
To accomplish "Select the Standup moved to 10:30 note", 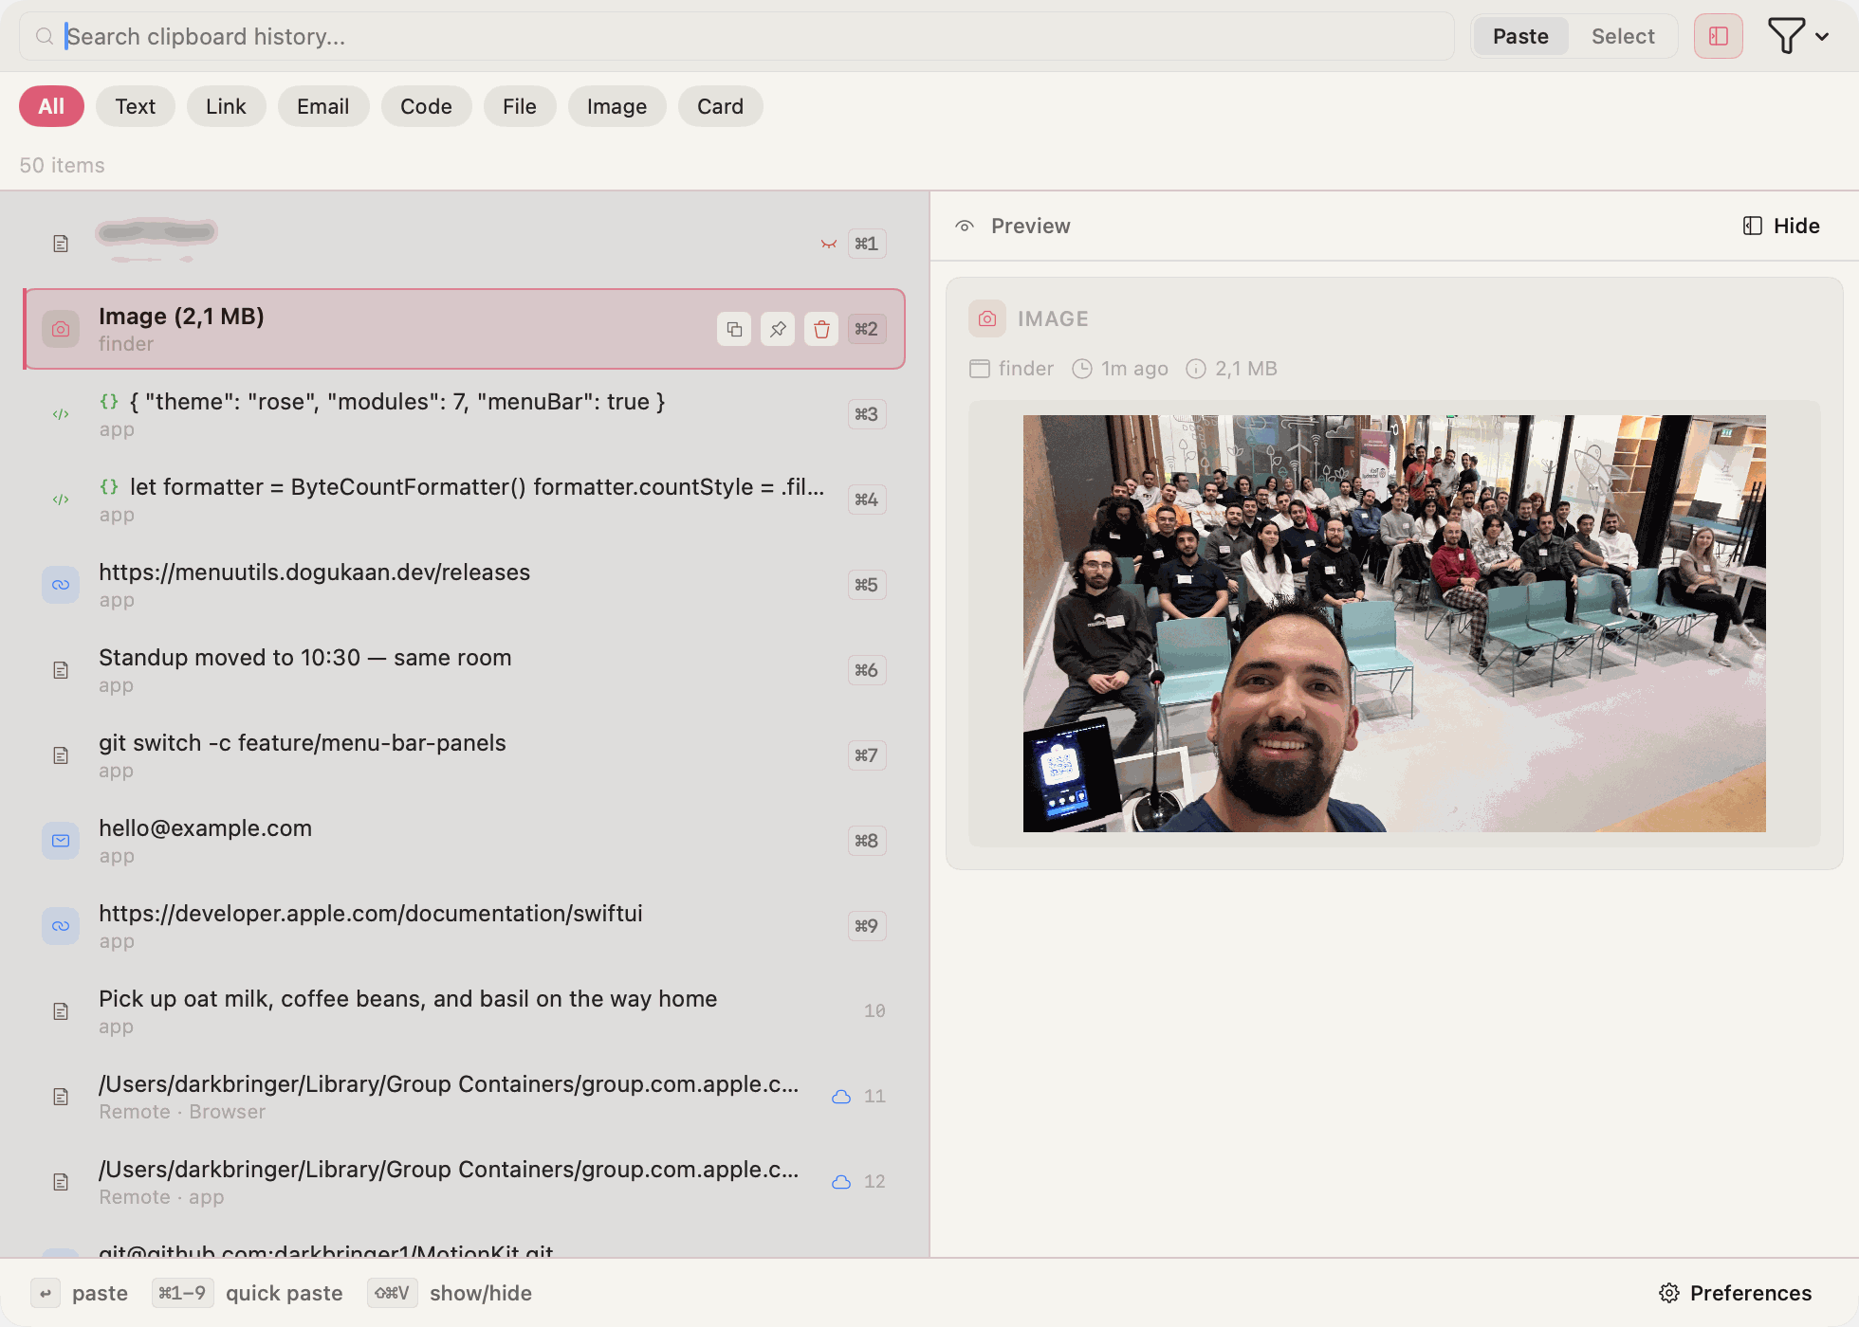I will tap(464, 670).
